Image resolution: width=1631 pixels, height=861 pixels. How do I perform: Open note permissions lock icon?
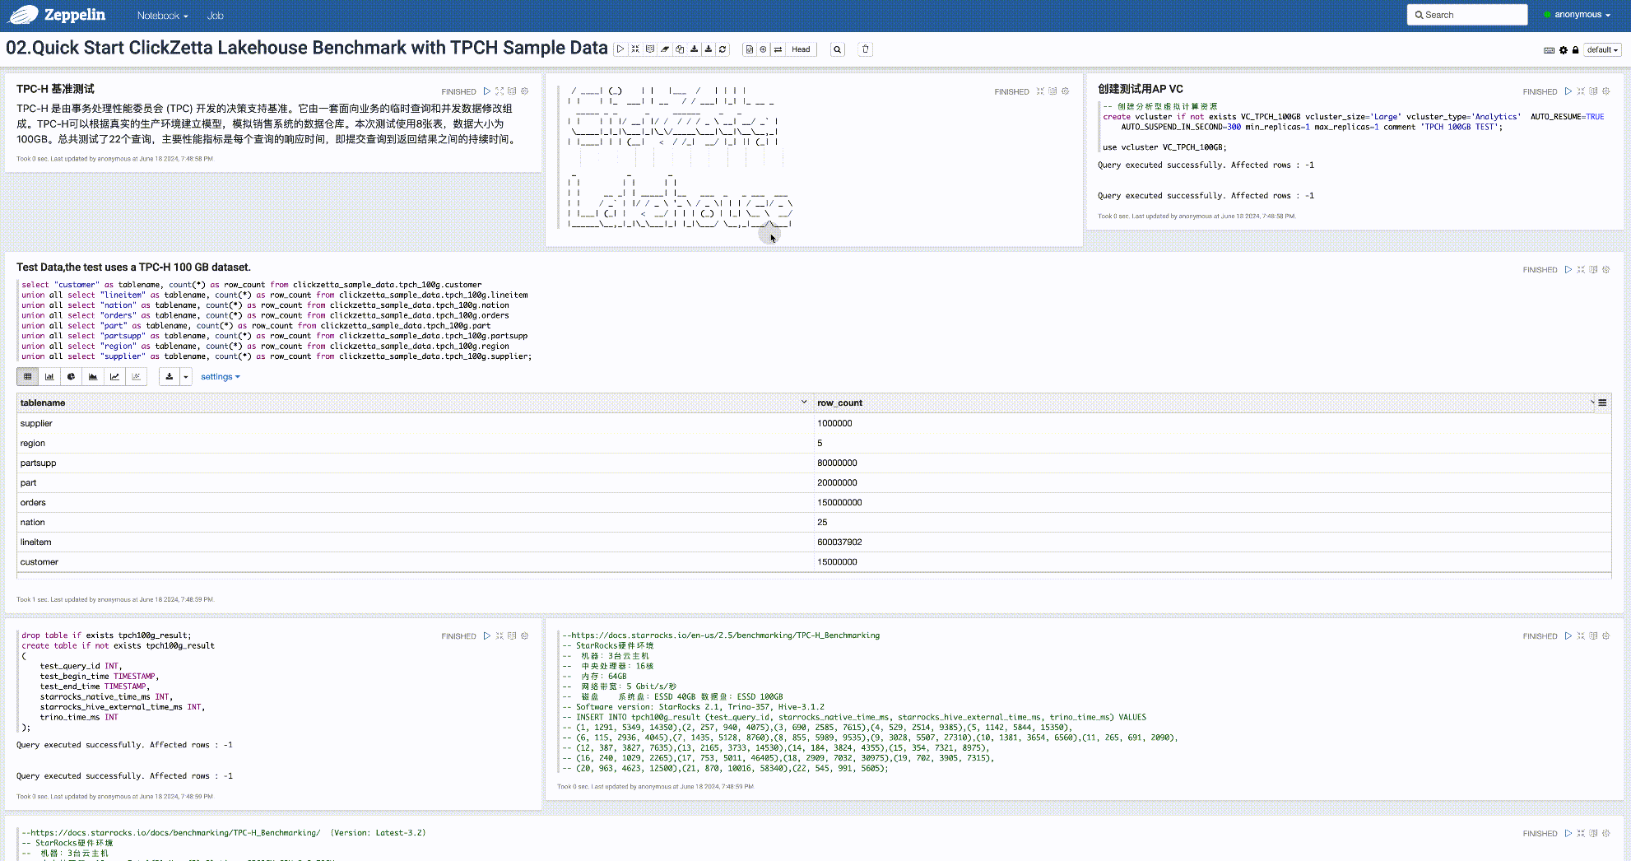(x=1575, y=50)
